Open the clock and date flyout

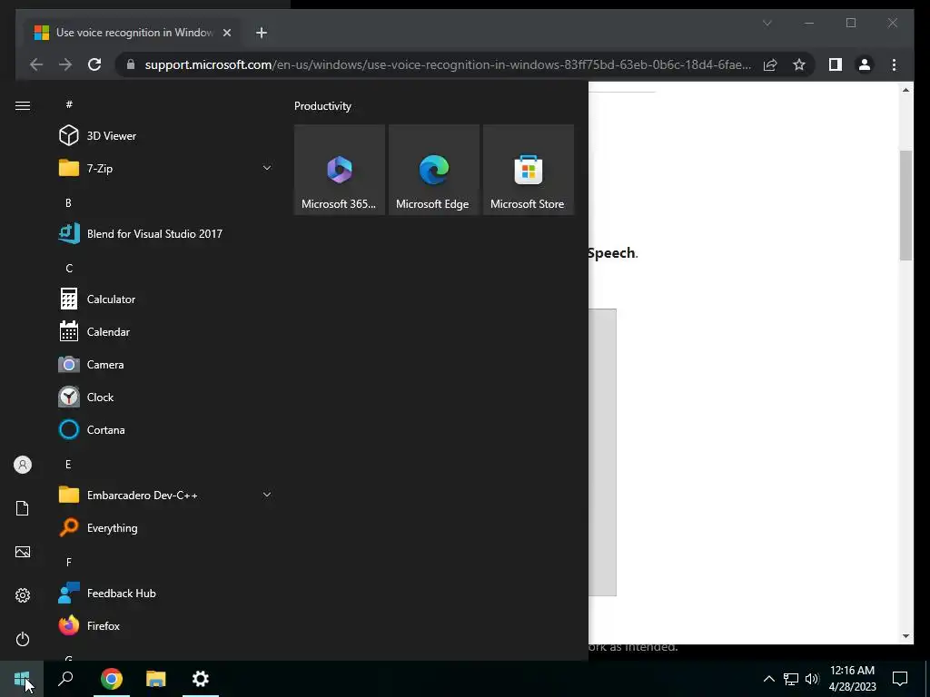[852, 679]
